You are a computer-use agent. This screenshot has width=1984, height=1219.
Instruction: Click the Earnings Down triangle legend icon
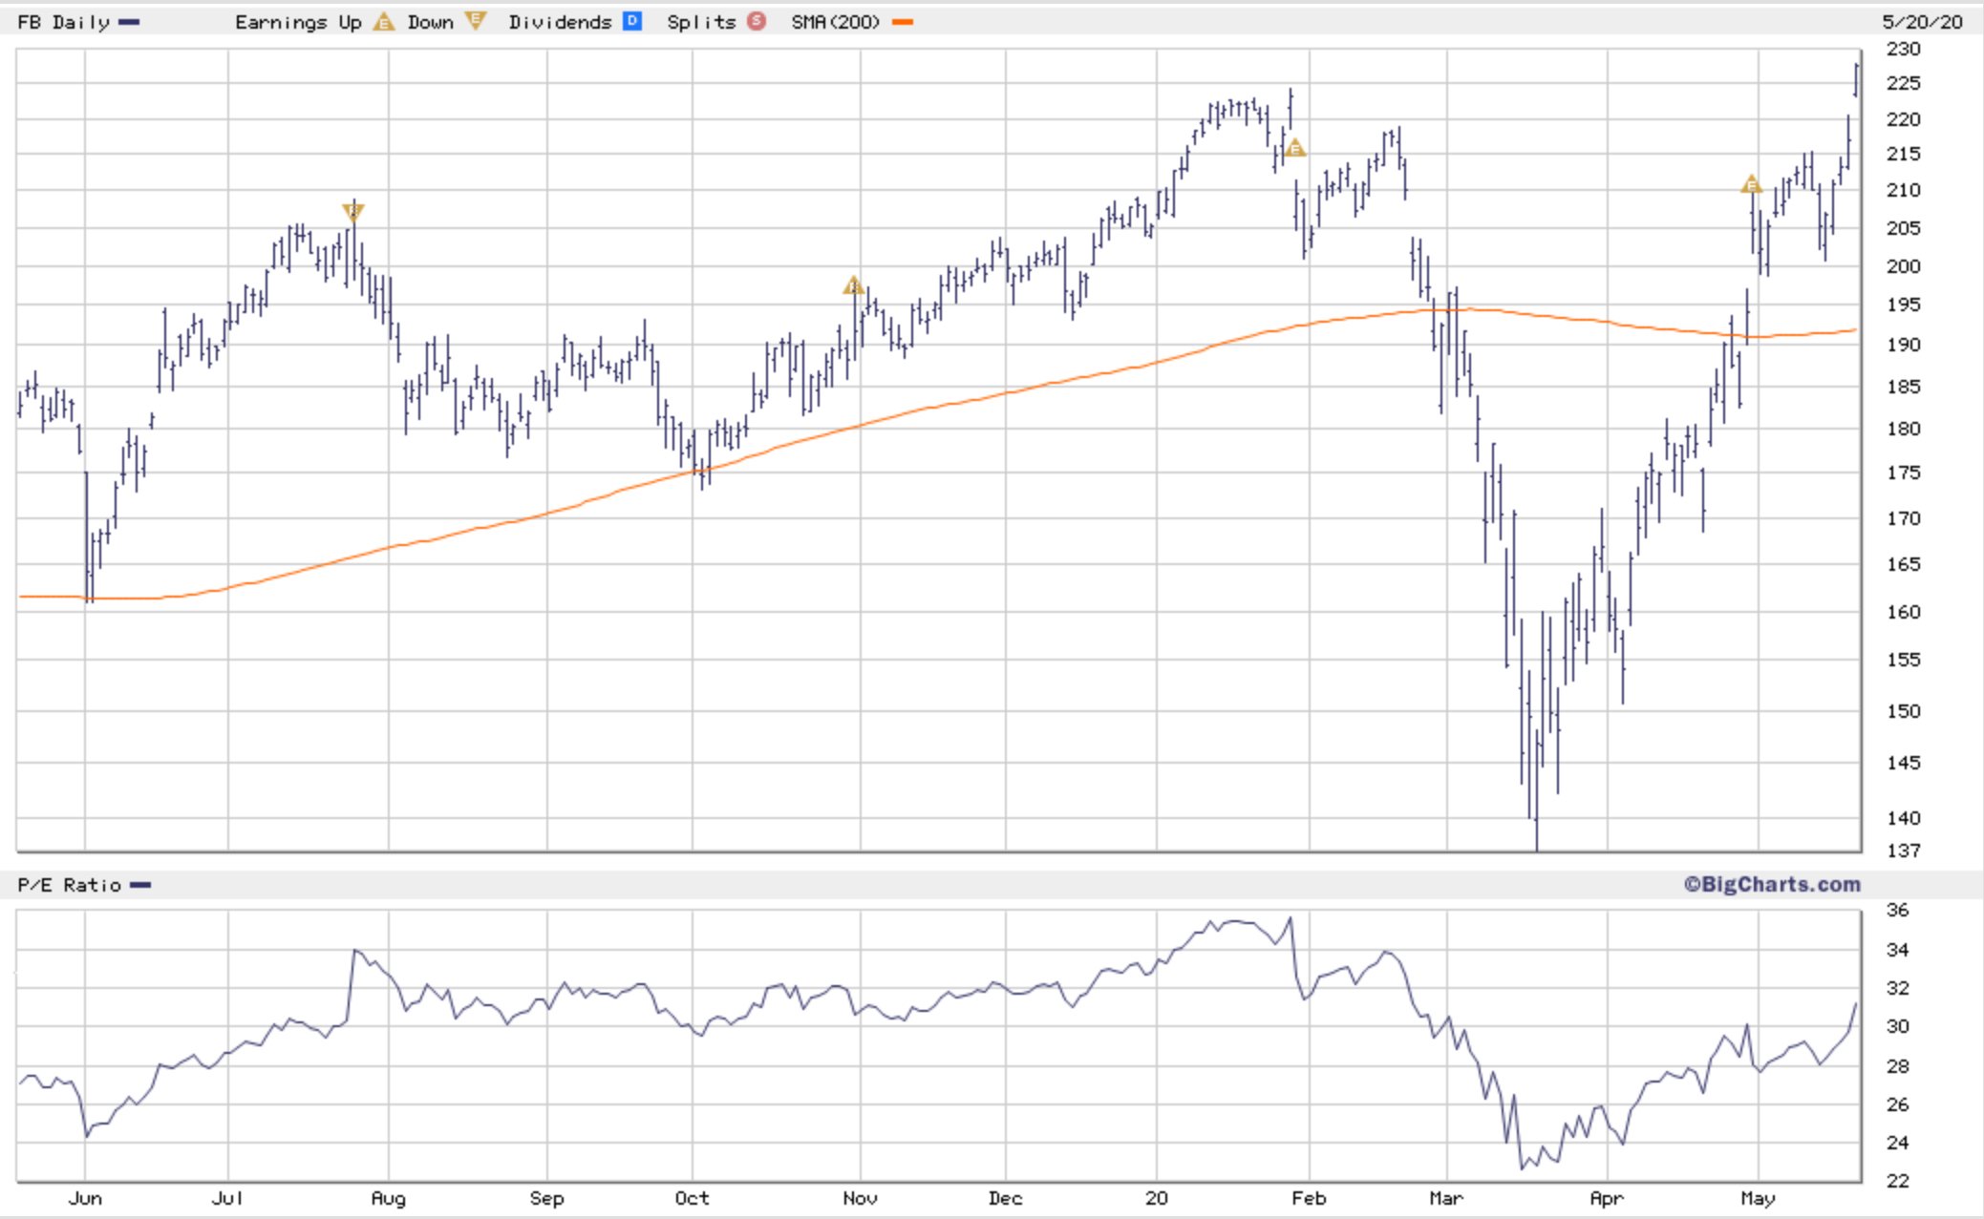(x=475, y=21)
